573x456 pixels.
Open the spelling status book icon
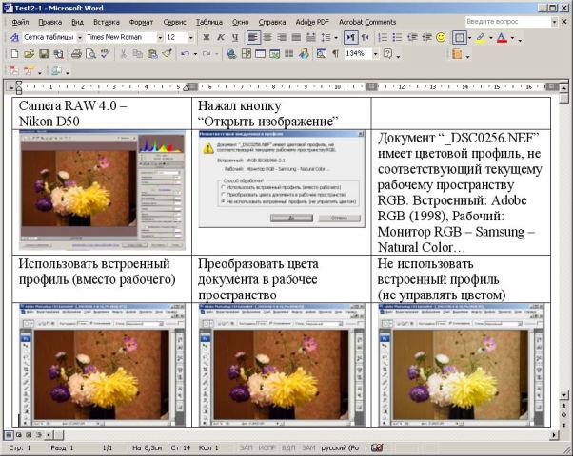pos(377,447)
